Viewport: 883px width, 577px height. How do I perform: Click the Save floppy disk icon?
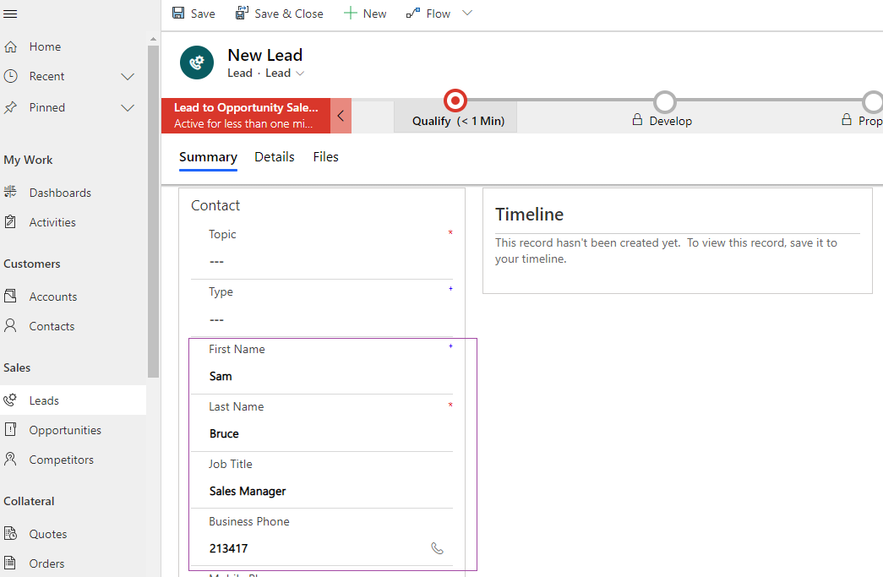pos(178,13)
